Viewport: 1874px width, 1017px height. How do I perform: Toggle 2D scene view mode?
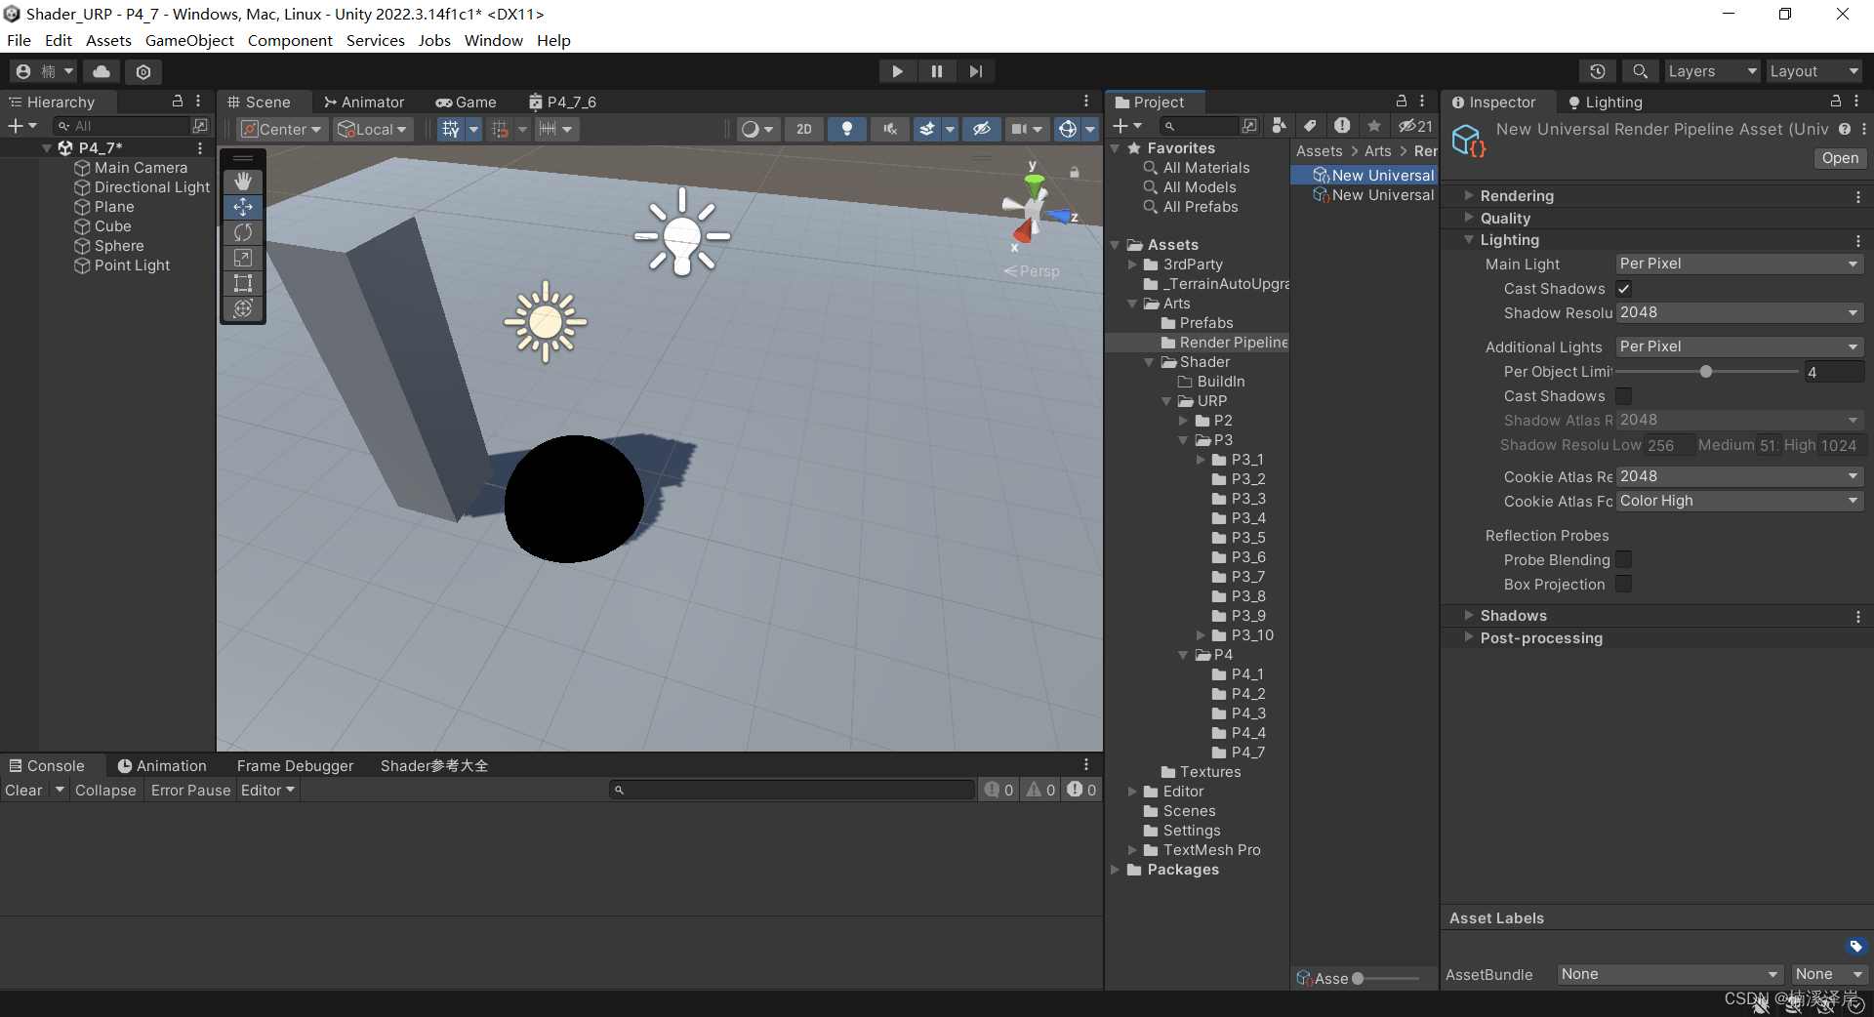click(x=804, y=129)
